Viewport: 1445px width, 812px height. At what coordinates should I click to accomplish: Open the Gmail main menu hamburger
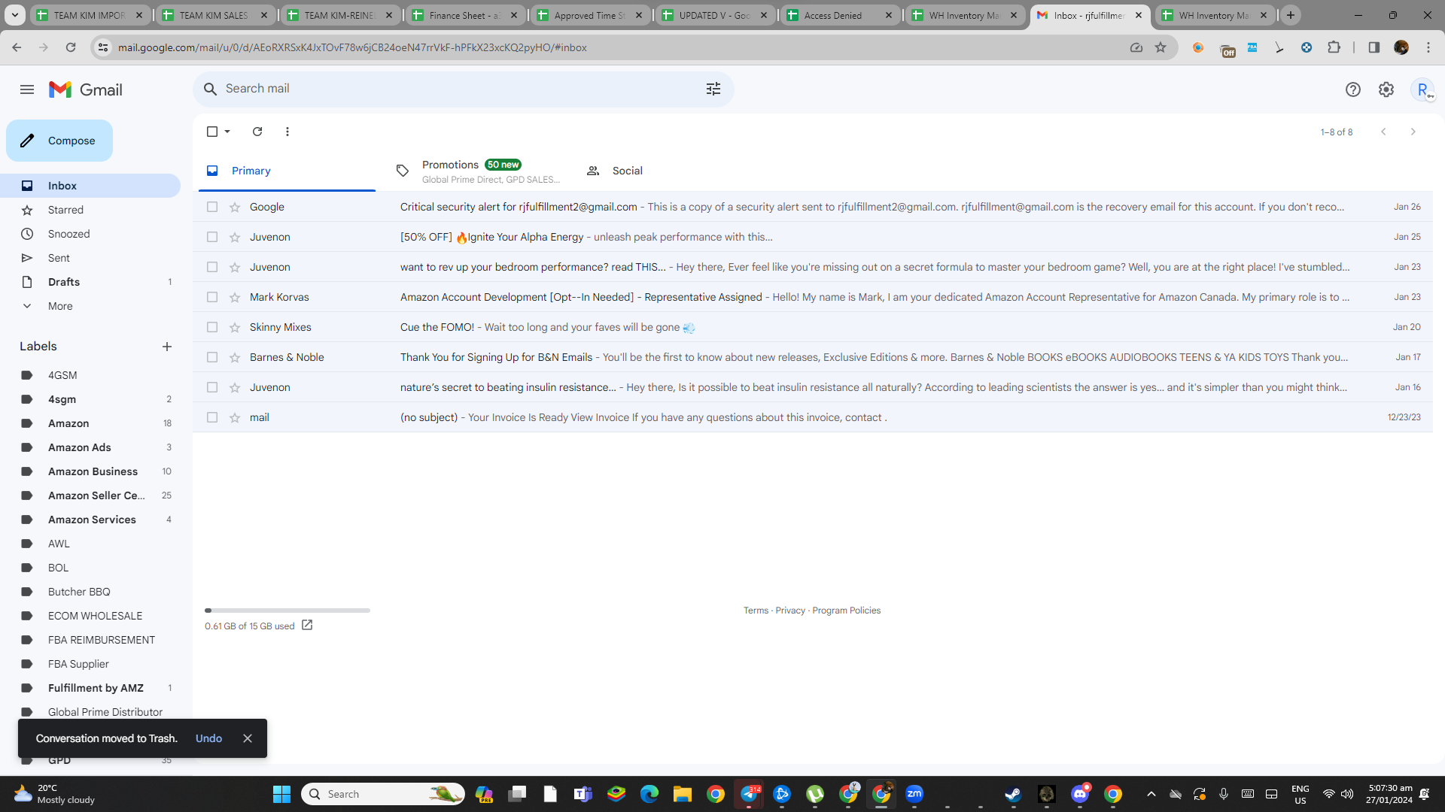(27, 89)
